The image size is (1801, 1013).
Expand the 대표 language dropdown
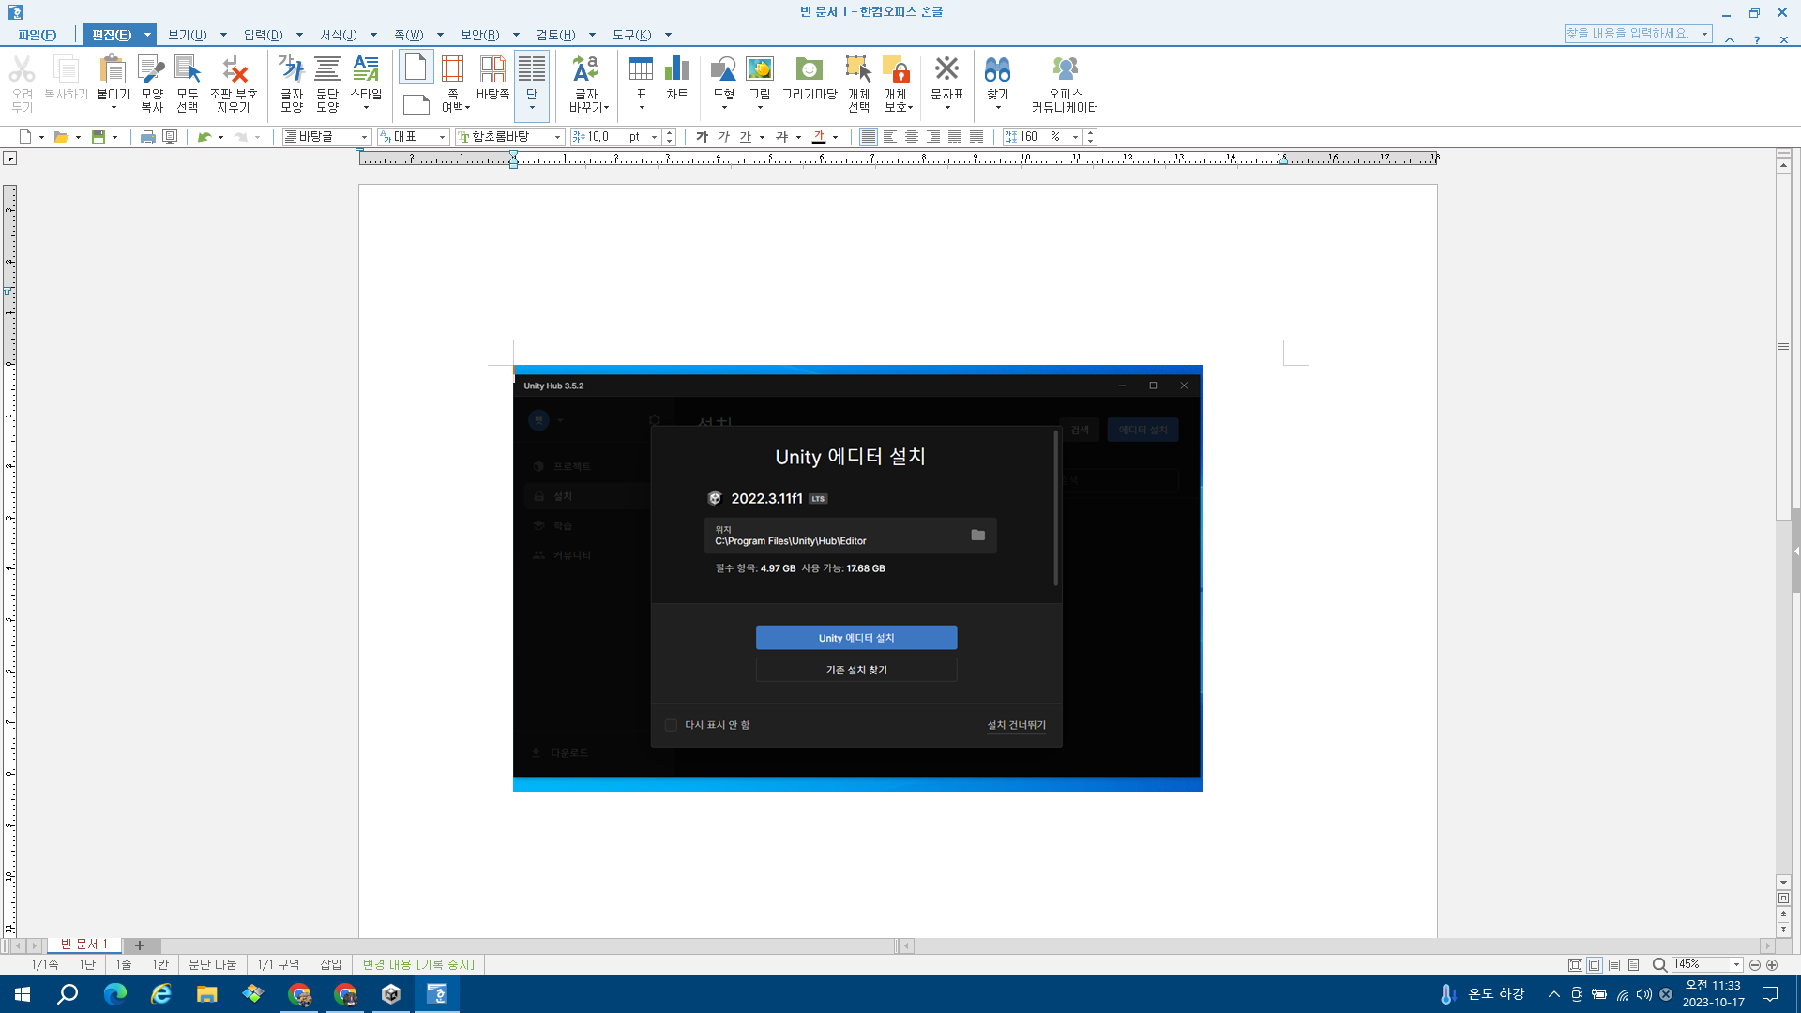(442, 137)
